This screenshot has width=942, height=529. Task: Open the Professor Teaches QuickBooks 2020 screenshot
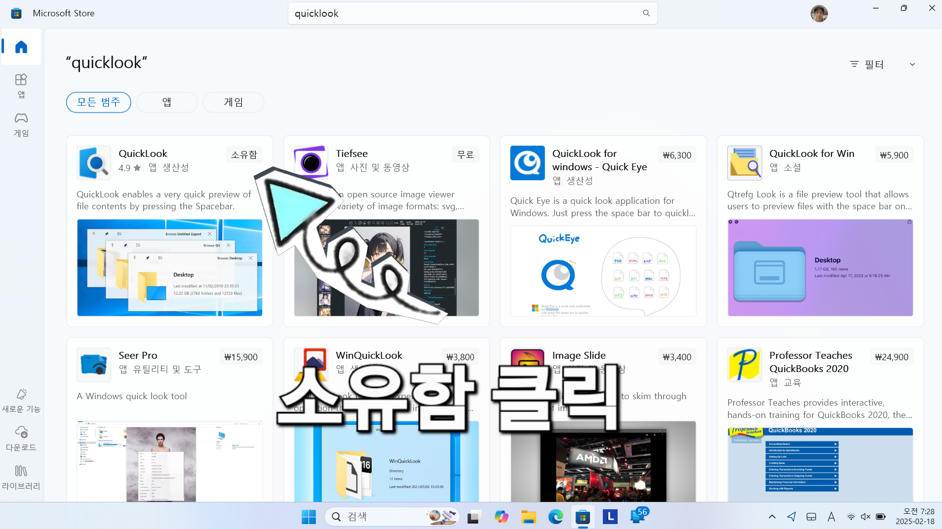(x=820, y=465)
